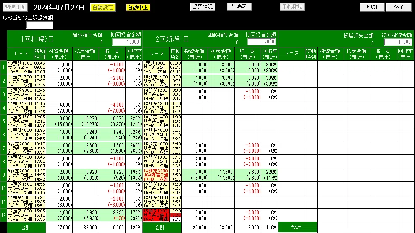Click Sapporo race 9 balance 1,920
415x233 pixels.
tap(118, 172)
